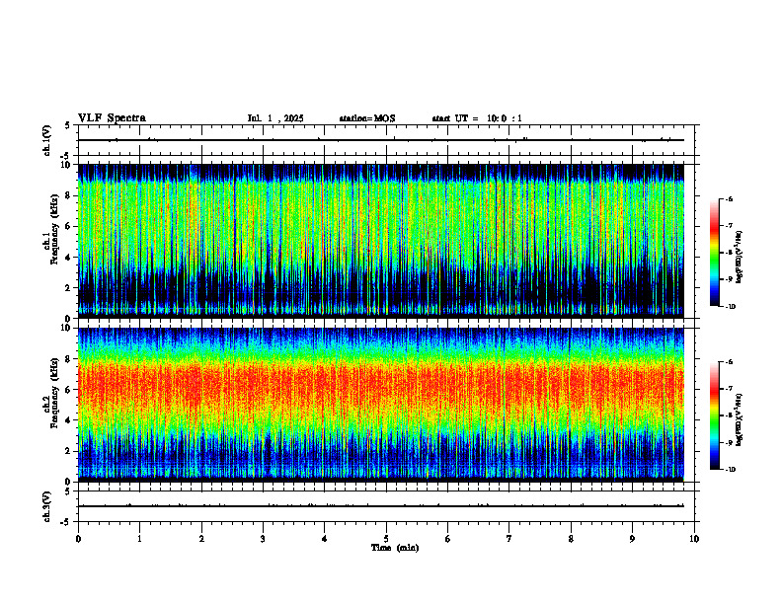Click the "-5" volt tick on ch.1(V) panel
The width and height of the screenshot is (782, 604).
coord(66,156)
